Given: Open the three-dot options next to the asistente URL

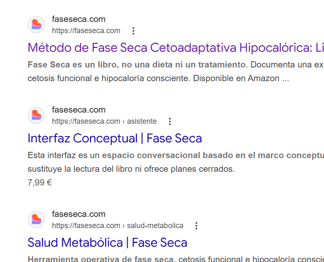Looking at the screenshot, I should (169, 121).
